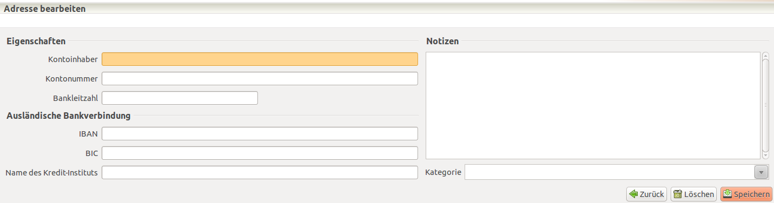Click the trash icon on Löschen

(x=677, y=194)
